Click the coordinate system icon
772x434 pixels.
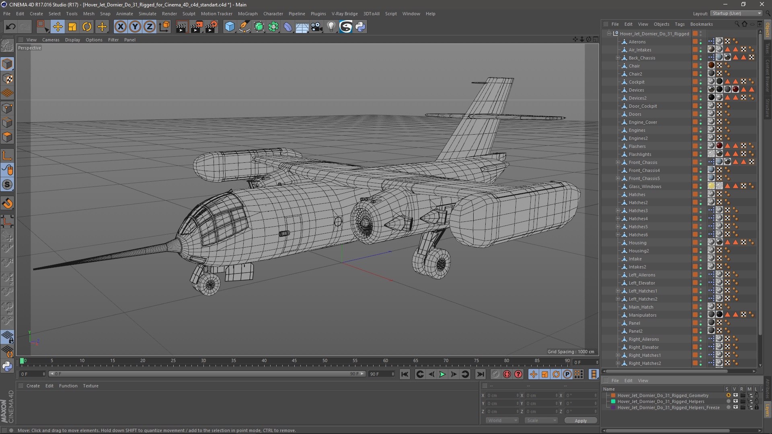[x=164, y=27]
